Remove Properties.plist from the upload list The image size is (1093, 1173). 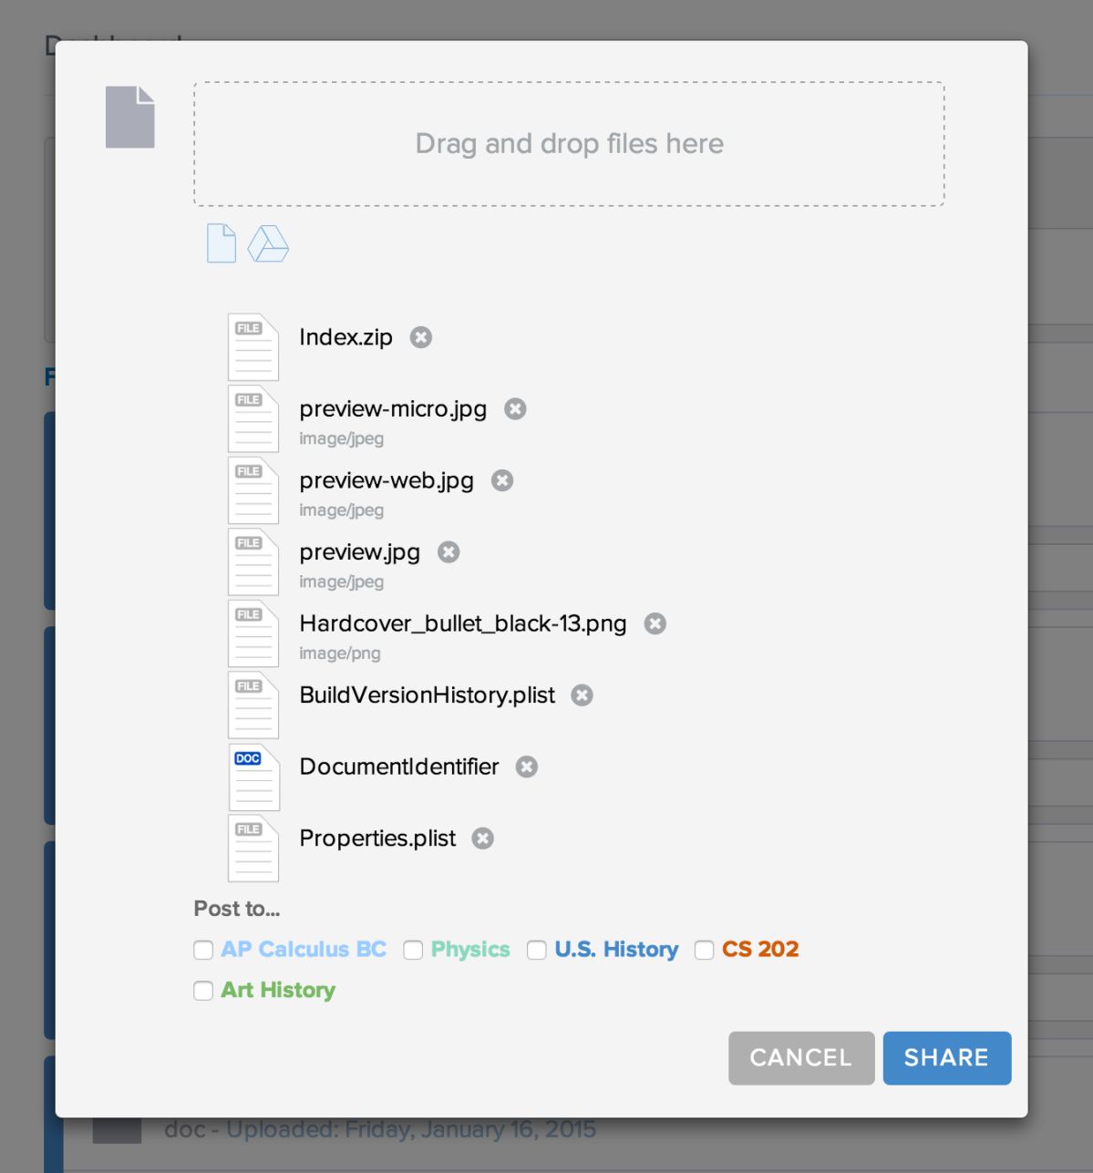pyautogui.click(x=482, y=839)
